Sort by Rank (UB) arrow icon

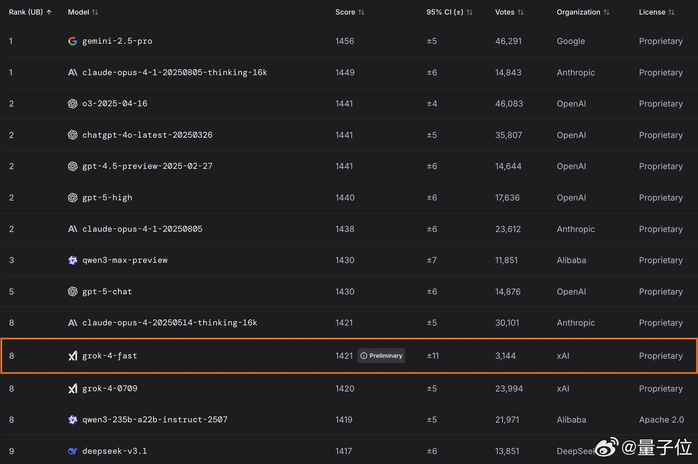tap(49, 12)
